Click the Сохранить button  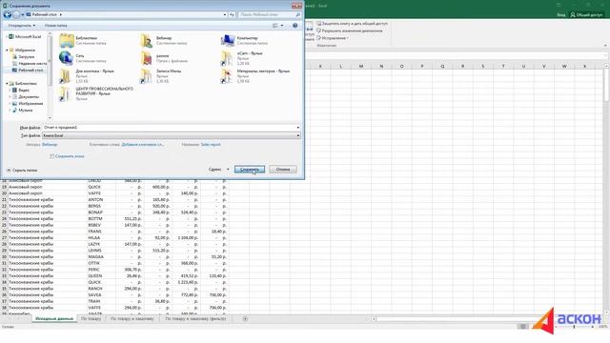[x=250, y=170]
